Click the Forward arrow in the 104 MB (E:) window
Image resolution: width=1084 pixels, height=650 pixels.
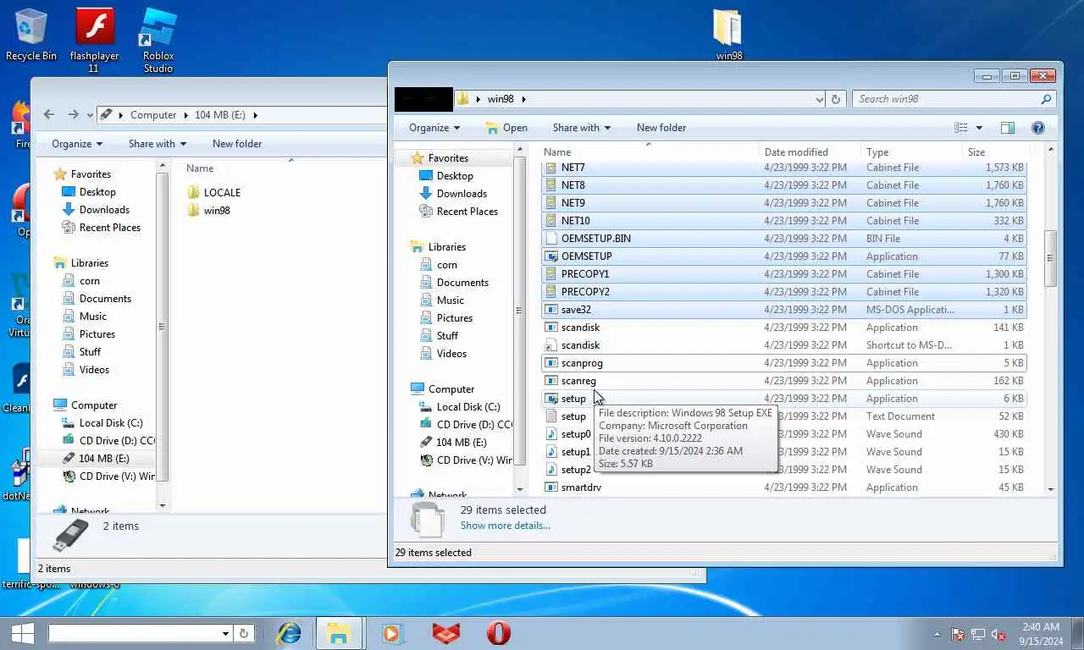[x=73, y=114]
